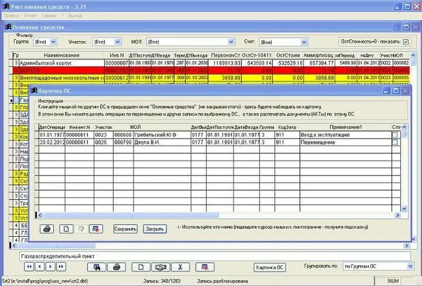The image size is (422, 286).
Task: Click main application title bar icon
Action: click(6, 6)
